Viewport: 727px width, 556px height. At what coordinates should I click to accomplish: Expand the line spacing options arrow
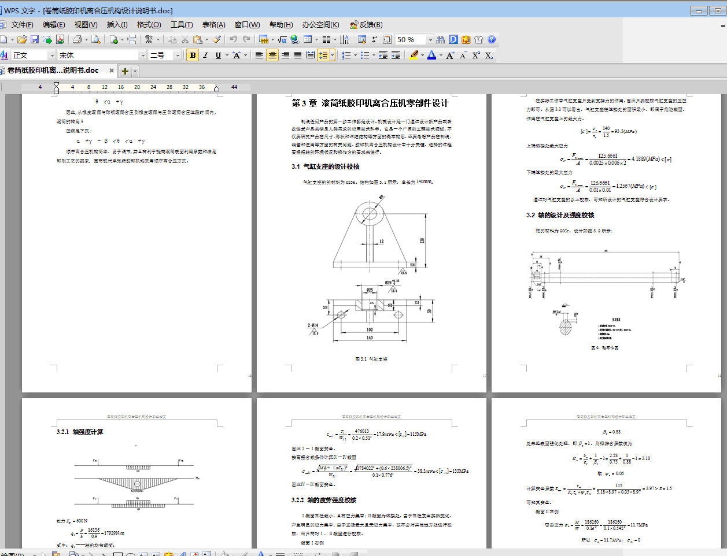coord(332,55)
